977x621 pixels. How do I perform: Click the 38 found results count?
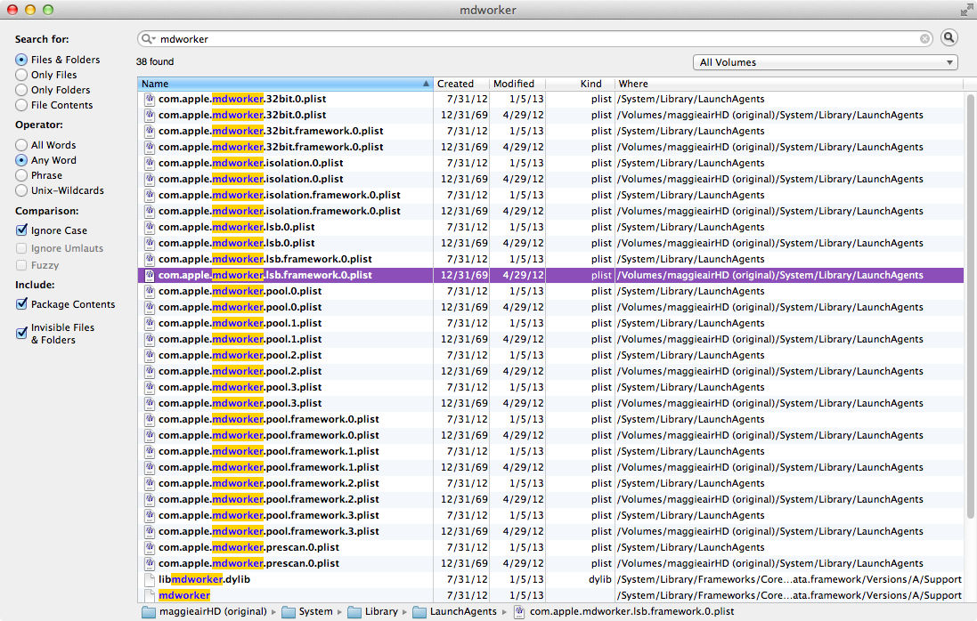[155, 61]
